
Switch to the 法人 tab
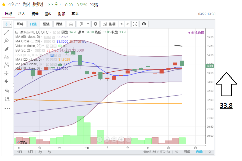[x=22, y=14]
